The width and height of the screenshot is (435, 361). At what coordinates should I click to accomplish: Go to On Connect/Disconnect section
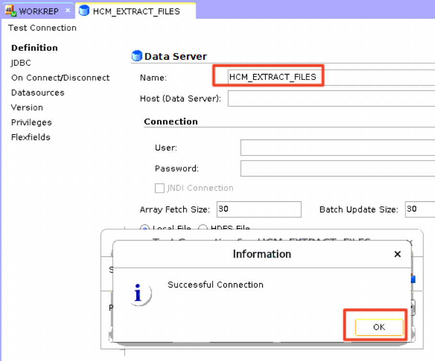[x=60, y=78]
